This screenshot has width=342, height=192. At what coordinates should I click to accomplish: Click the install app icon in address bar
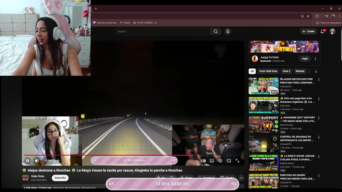tap(302, 16)
